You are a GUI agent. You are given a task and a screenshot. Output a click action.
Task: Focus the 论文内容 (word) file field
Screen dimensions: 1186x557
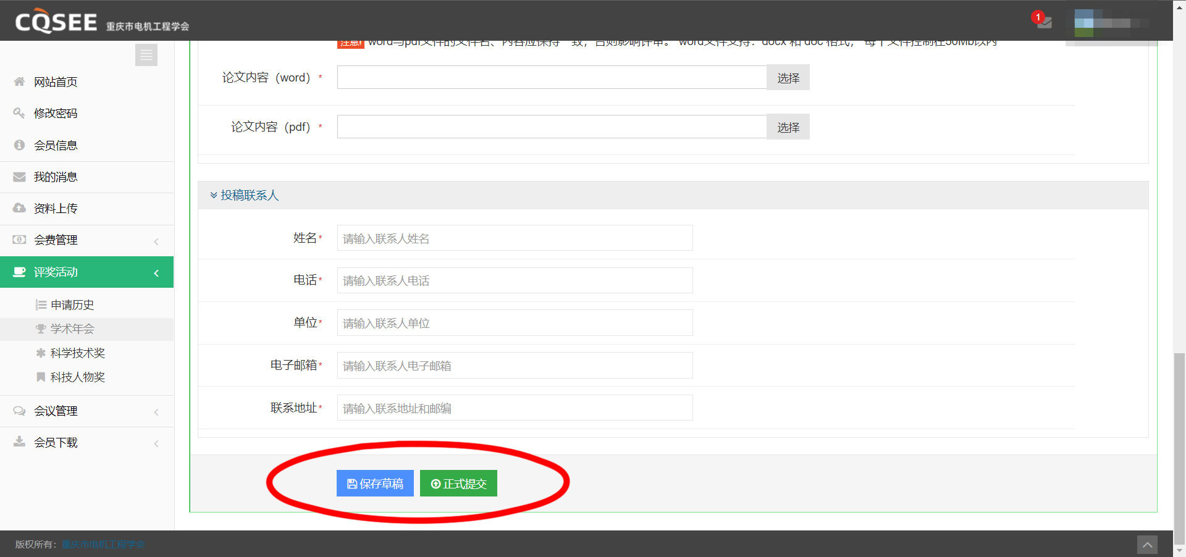coord(552,77)
